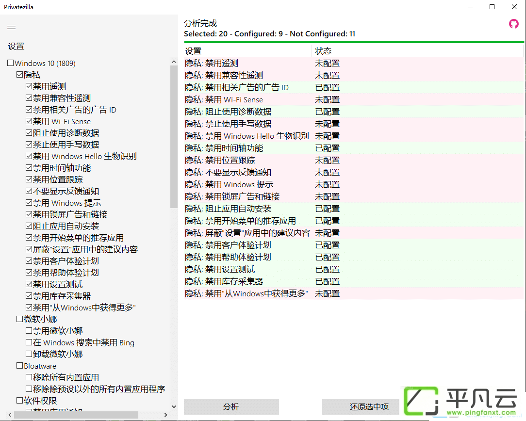Select result row 隐私: 禁用 Wi-Fi Sense

point(354,99)
